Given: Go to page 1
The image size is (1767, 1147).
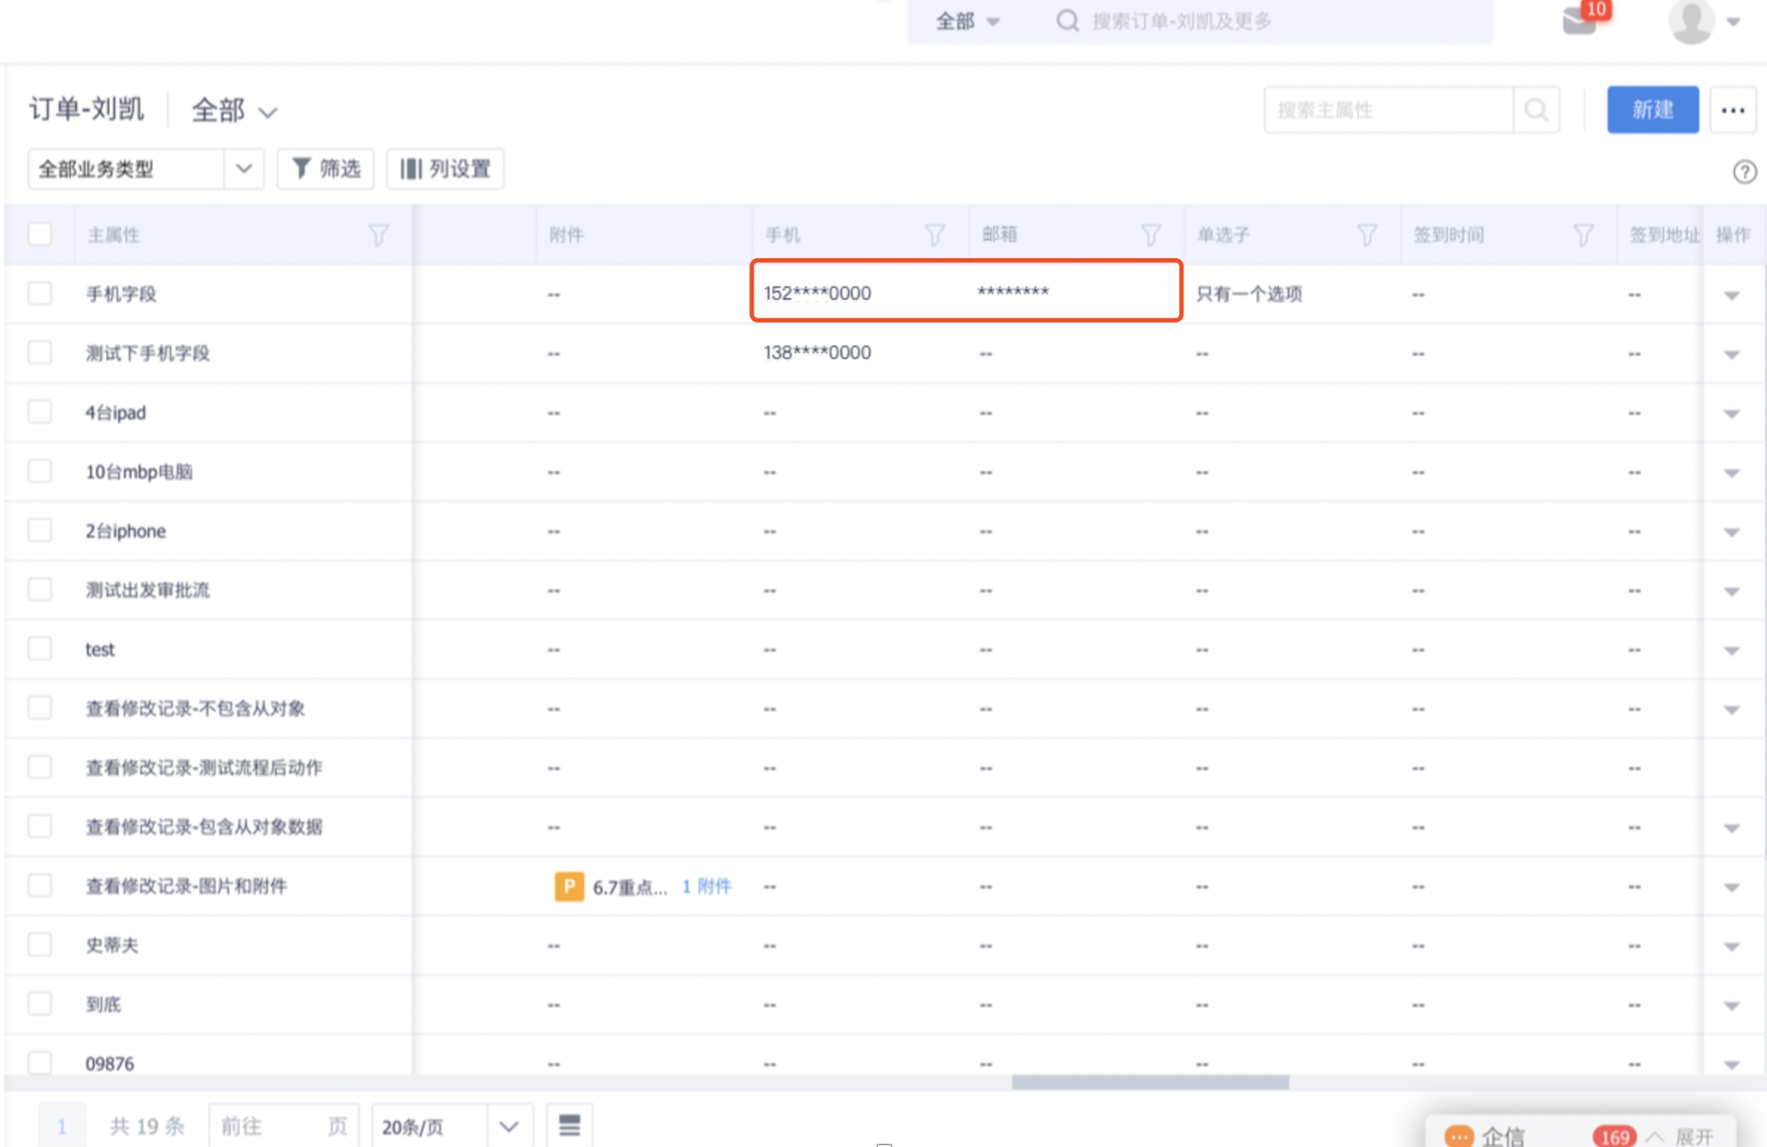Looking at the screenshot, I should 61,1126.
